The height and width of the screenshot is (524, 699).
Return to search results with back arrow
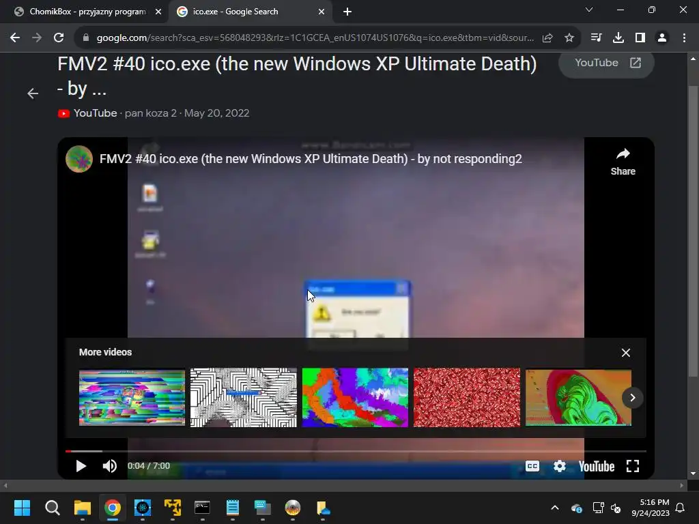coord(33,93)
